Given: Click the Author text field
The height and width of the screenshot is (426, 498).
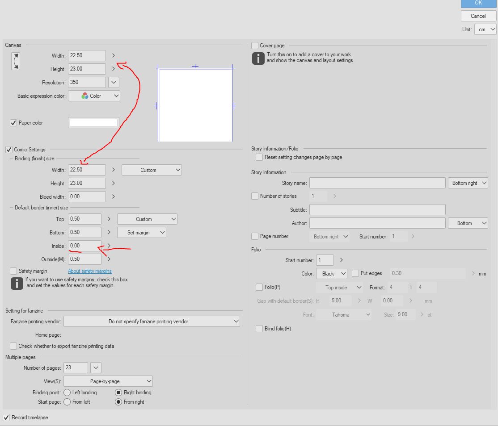Looking at the screenshot, I should [x=377, y=223].
